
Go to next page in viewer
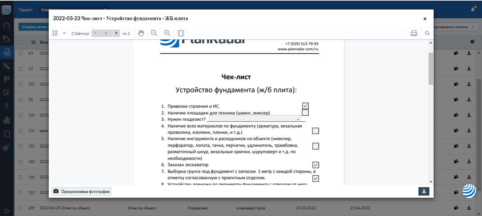pyautogui.click(x=117, y=33)
